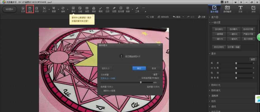The width and height of the screenshot is (260, 112).
Task: Open the 边框 (Border) tool
Action: coord(80,10)
